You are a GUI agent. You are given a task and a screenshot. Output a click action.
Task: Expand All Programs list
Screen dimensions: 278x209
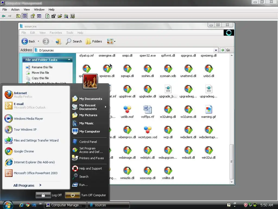click(x=27, y=185)
